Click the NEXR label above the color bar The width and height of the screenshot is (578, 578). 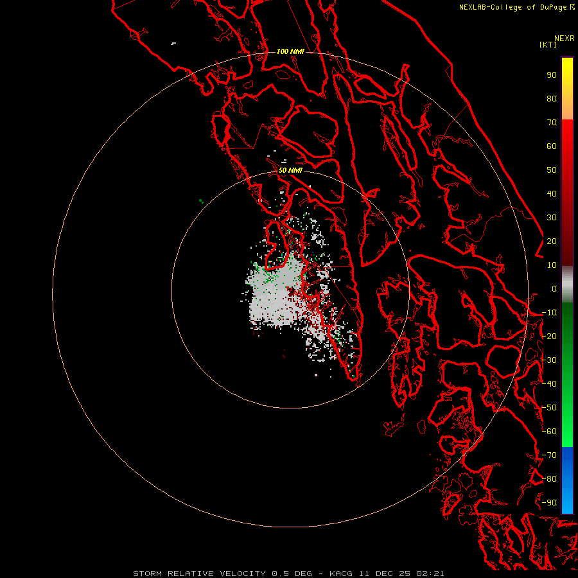(x=565, y=38)
